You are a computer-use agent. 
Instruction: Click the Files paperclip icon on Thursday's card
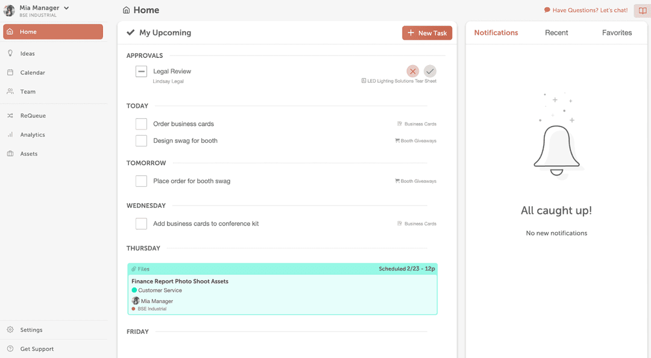pos(135,268)
